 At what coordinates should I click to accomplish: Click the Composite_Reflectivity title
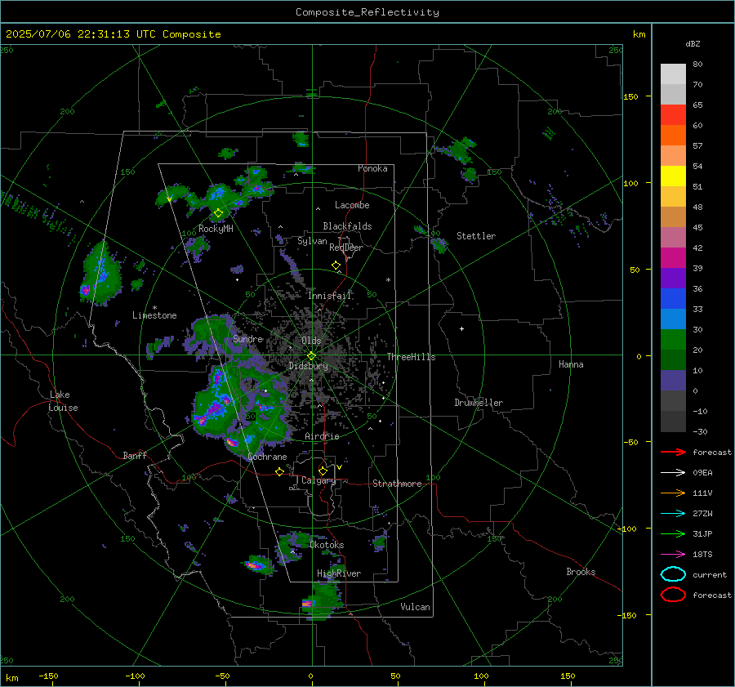pos(367,12)
